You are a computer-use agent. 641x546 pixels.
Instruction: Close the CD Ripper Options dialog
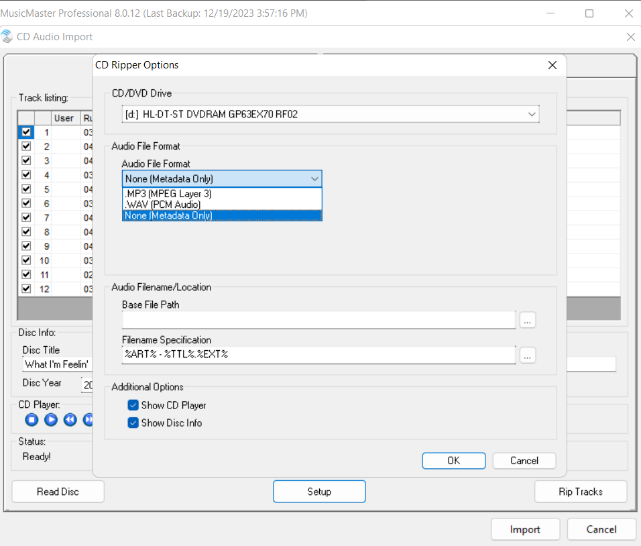click(x=552, y=65)
